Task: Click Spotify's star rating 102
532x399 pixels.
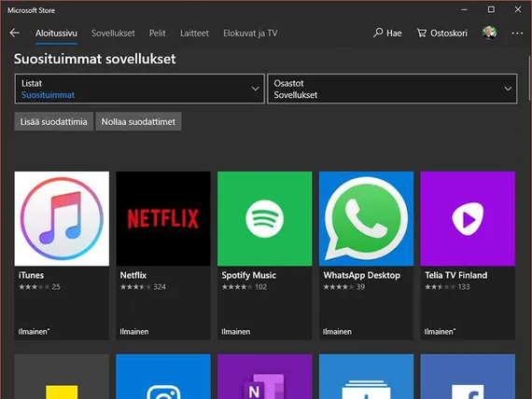Action: [245, 287]
